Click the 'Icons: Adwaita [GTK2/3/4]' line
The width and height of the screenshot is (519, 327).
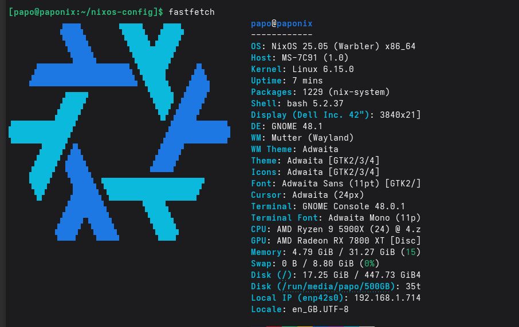coord(315,172)
